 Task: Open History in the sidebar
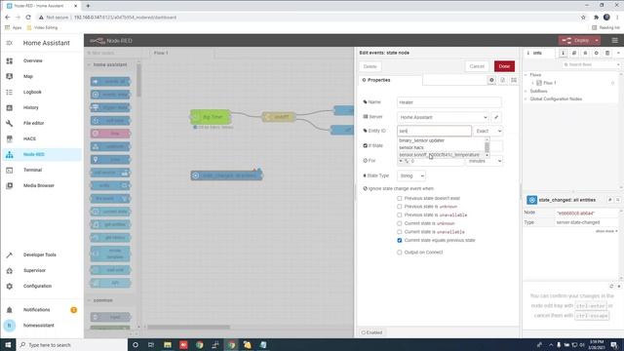click(x=41, y=107)
